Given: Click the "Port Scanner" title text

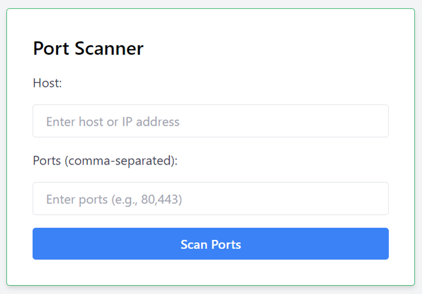Looking at the screenshot, I should 88,48.
